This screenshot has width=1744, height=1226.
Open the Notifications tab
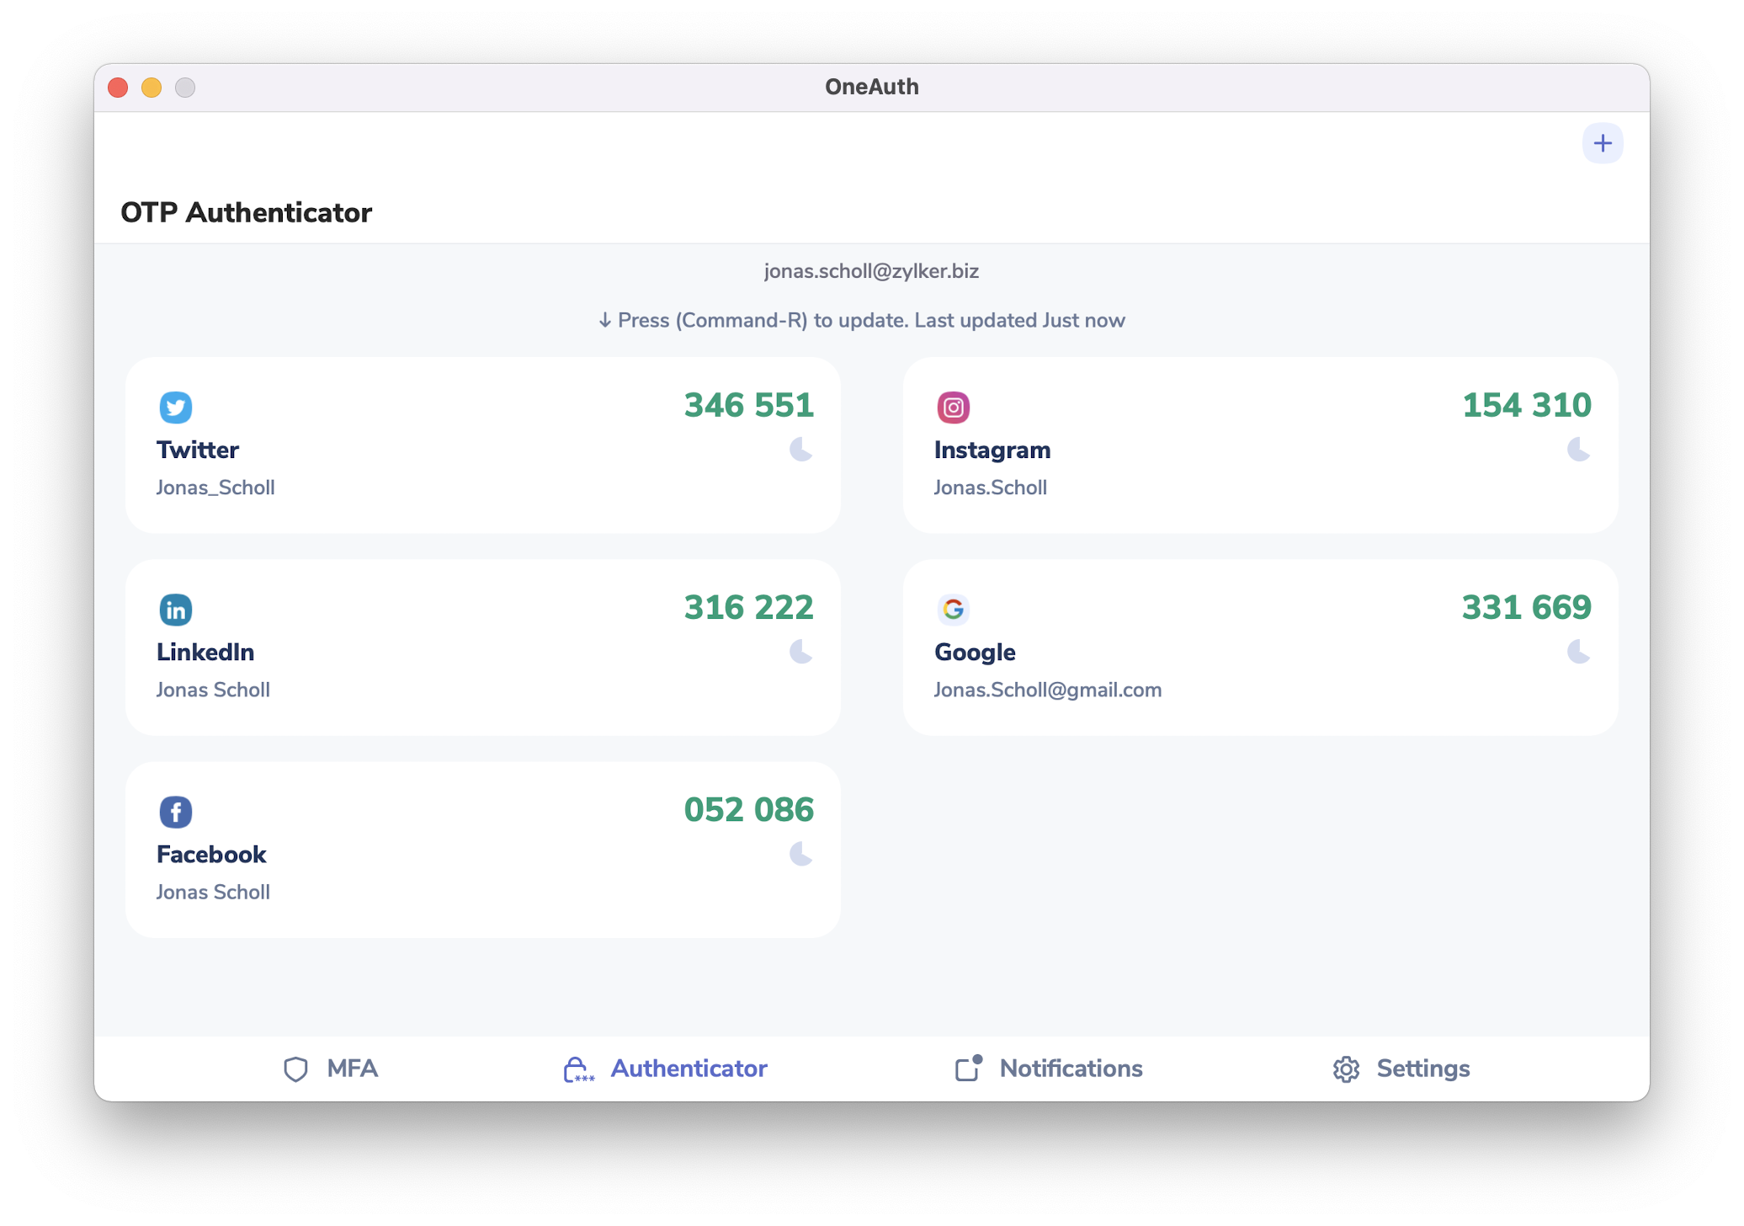pos(1049,1069)
